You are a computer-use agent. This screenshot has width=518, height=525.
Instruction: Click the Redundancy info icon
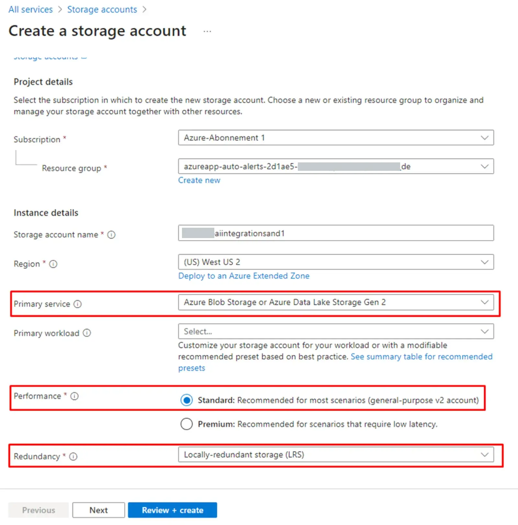pos(73,456)
